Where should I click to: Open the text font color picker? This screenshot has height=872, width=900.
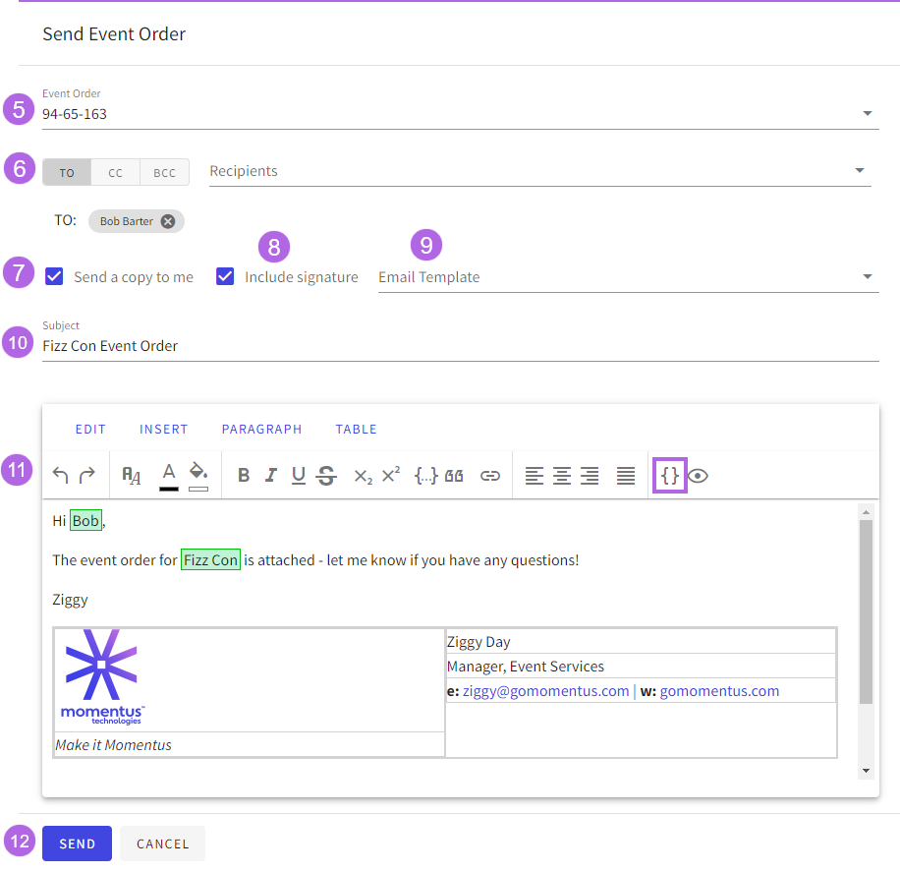(x=168, y=476)
